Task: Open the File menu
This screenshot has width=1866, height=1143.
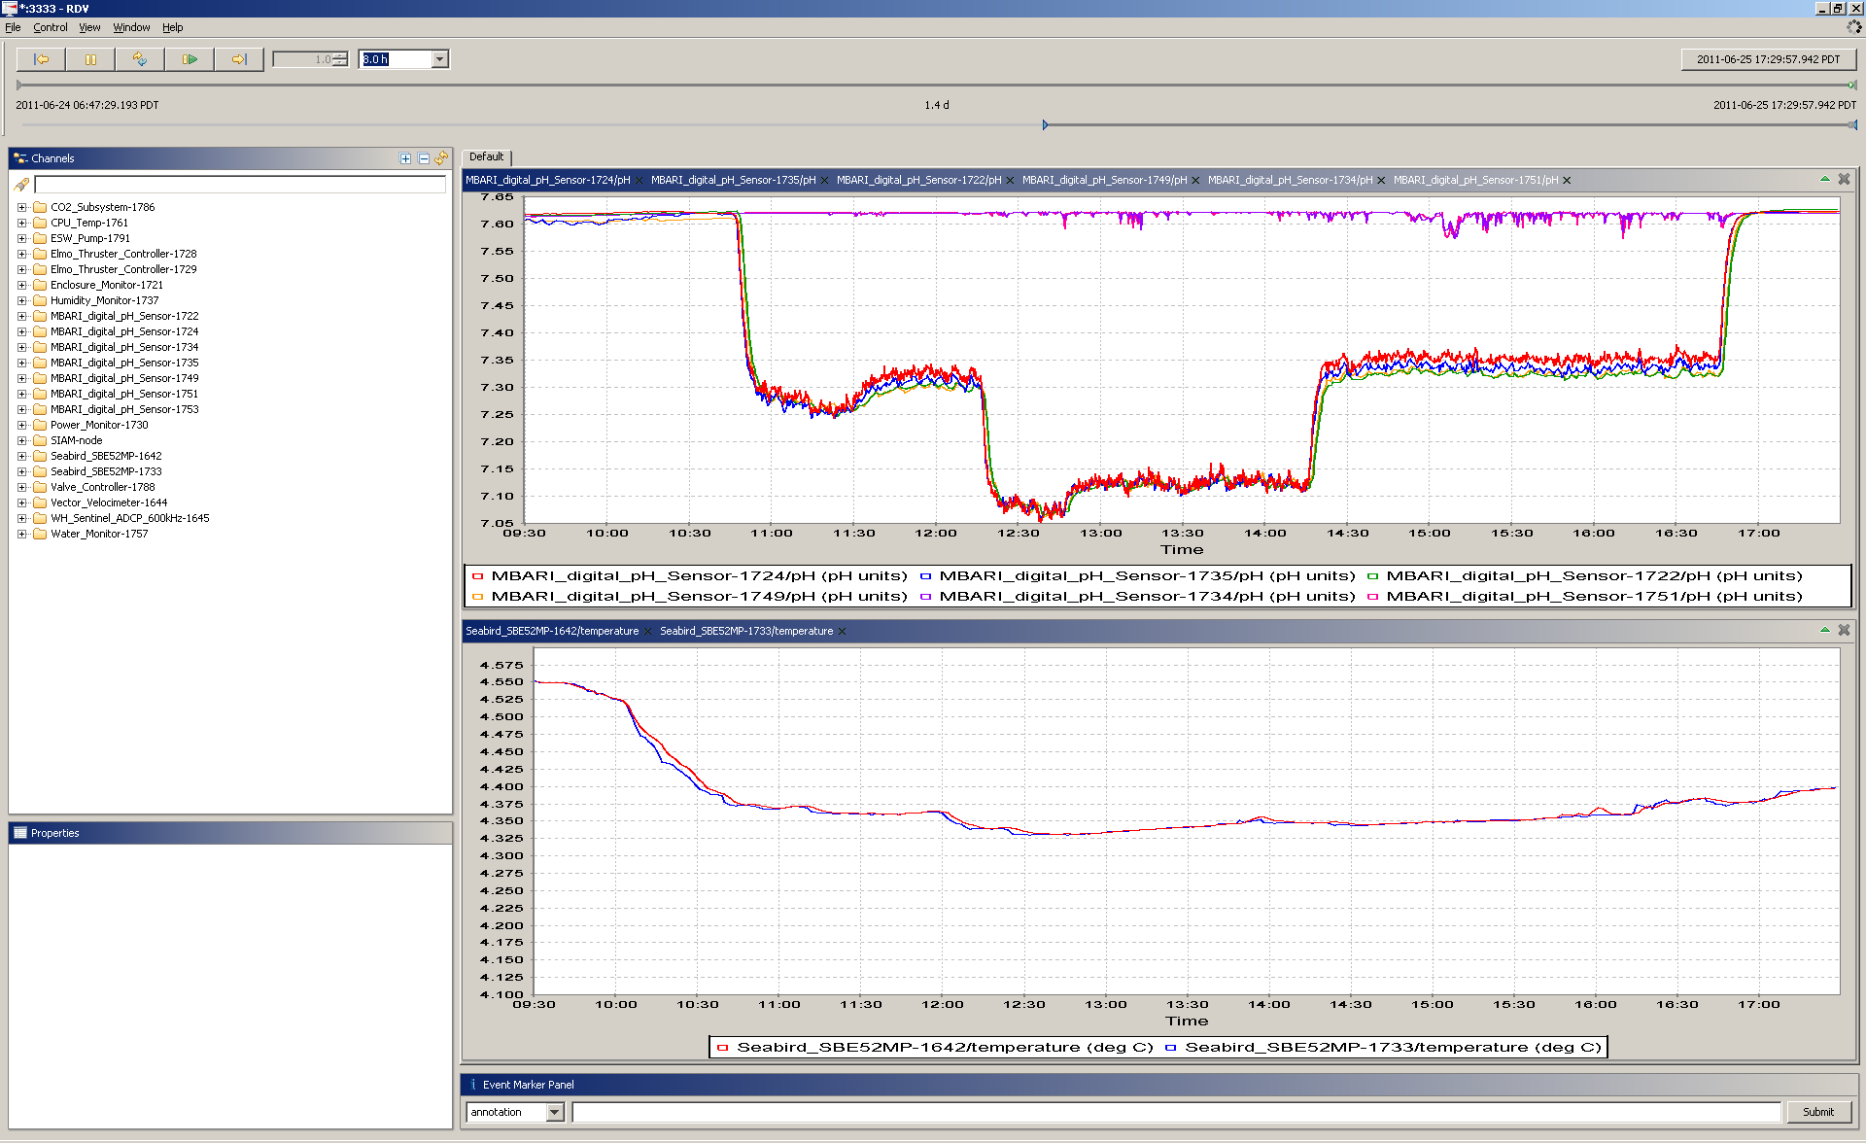Action: 13,27
